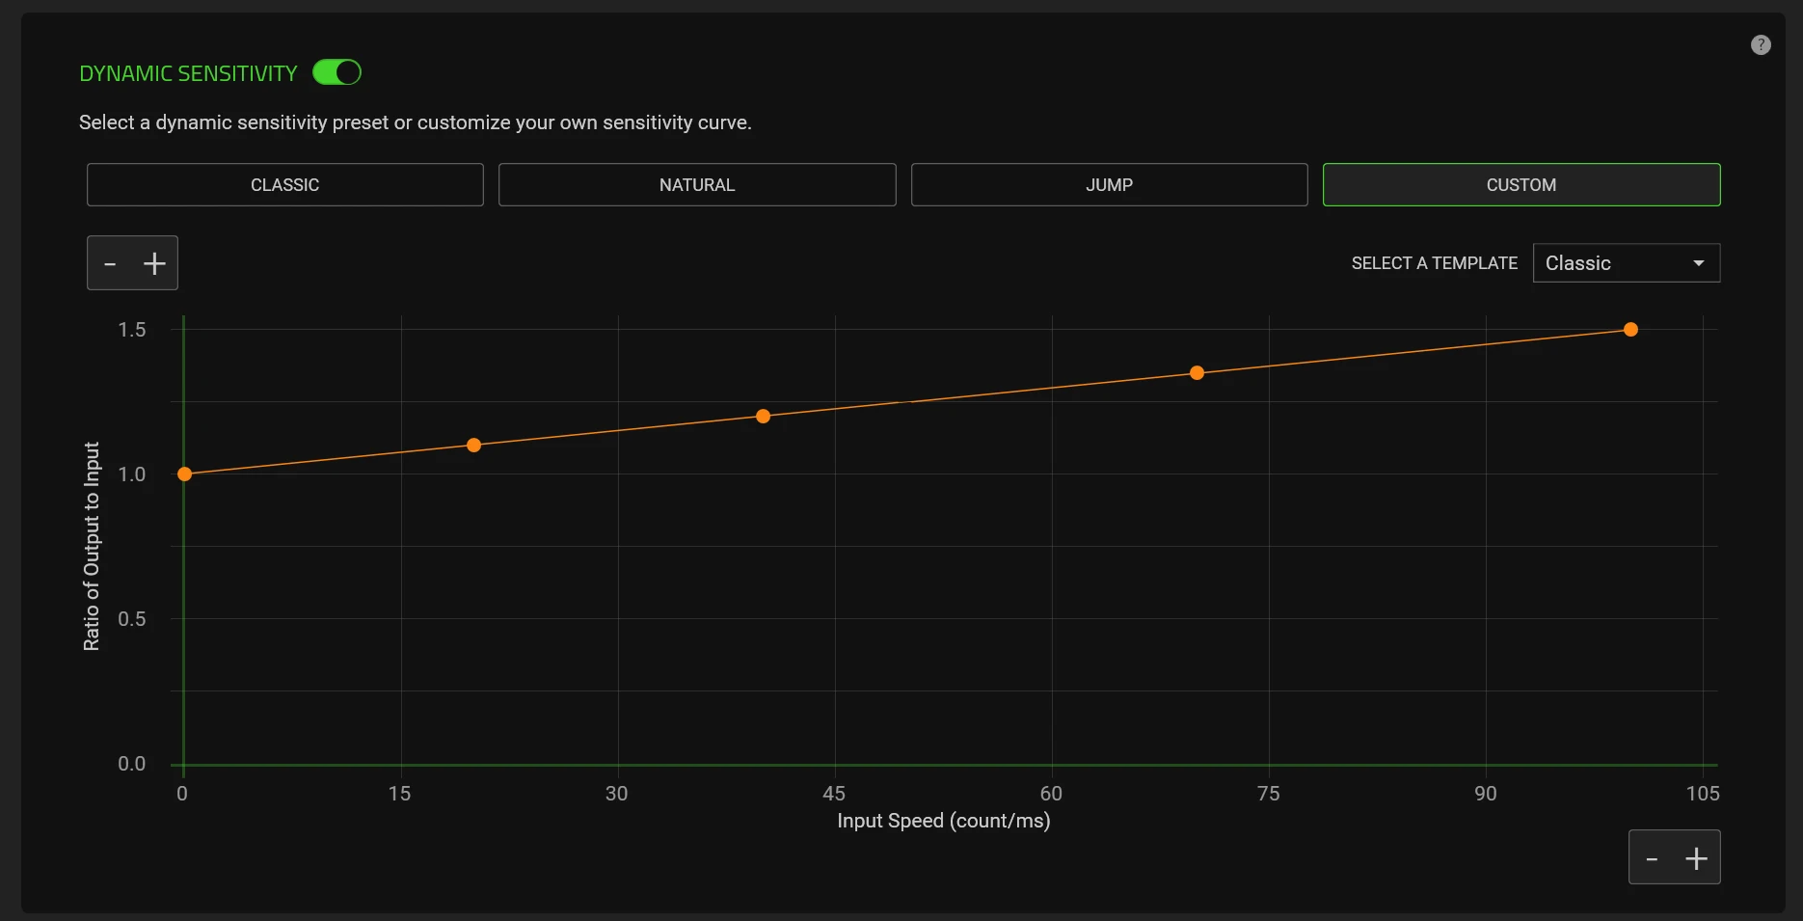Click the help question mark icon
The width and height of the screenshot is (1803, 921).
point(1760,45)
